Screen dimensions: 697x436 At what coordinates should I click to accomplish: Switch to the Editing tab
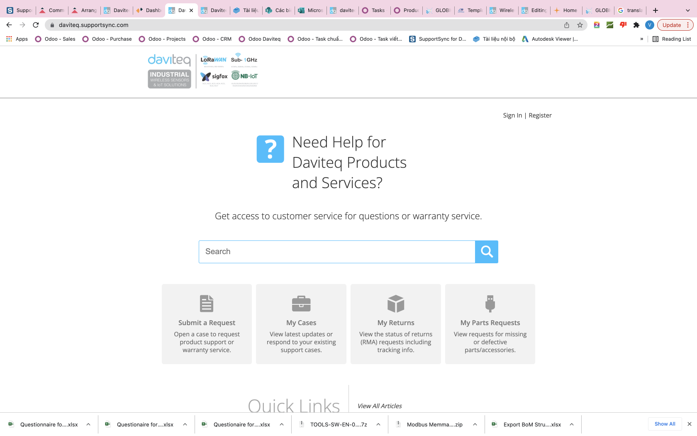point(534,10)
